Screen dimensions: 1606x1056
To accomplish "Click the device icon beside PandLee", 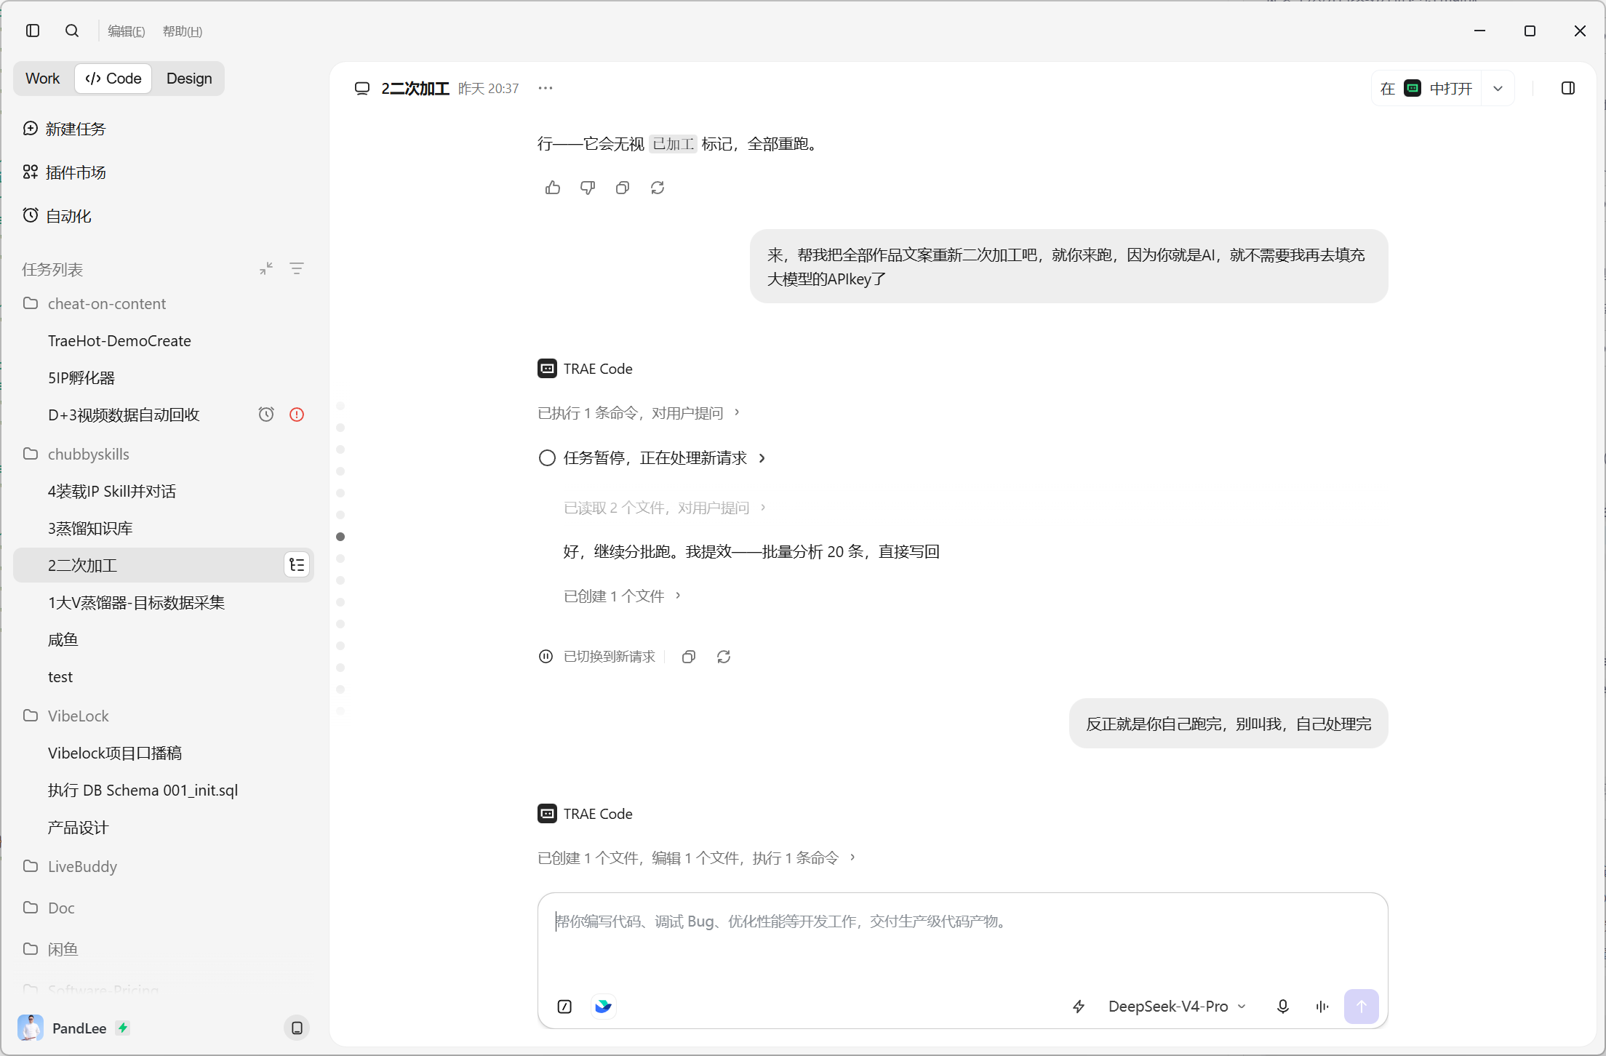I will click(x=297, y=1028).
